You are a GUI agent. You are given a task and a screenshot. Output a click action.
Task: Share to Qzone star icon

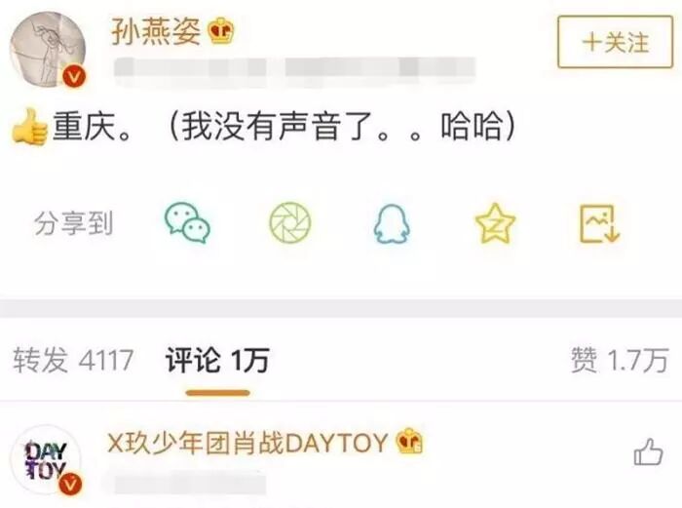click(x=495, y=223)
